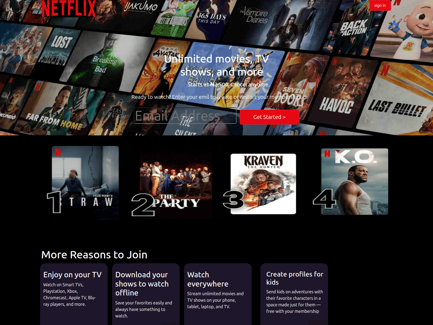Click the Netflix logo
433x325 pixels.
(x=69, y=9)
